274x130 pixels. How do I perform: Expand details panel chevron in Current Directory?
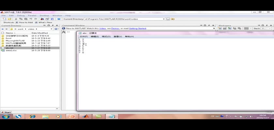(57, 109)
